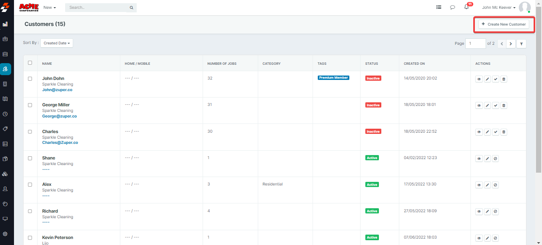
Task: Tick the checkbox for John Dohn
Action: coord(30,79)
